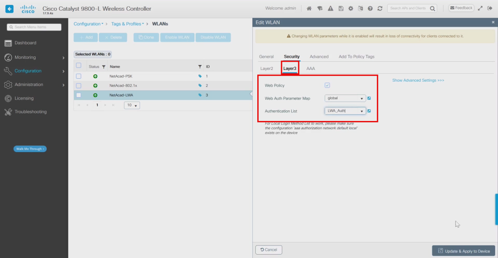Click the file/documents icon next to gear
This screenshot has height=258, width=498.
pos(360,9)
